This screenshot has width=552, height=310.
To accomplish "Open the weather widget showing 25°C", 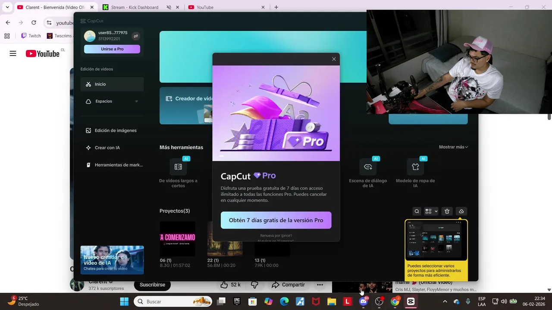I will [x=24, y=301].
